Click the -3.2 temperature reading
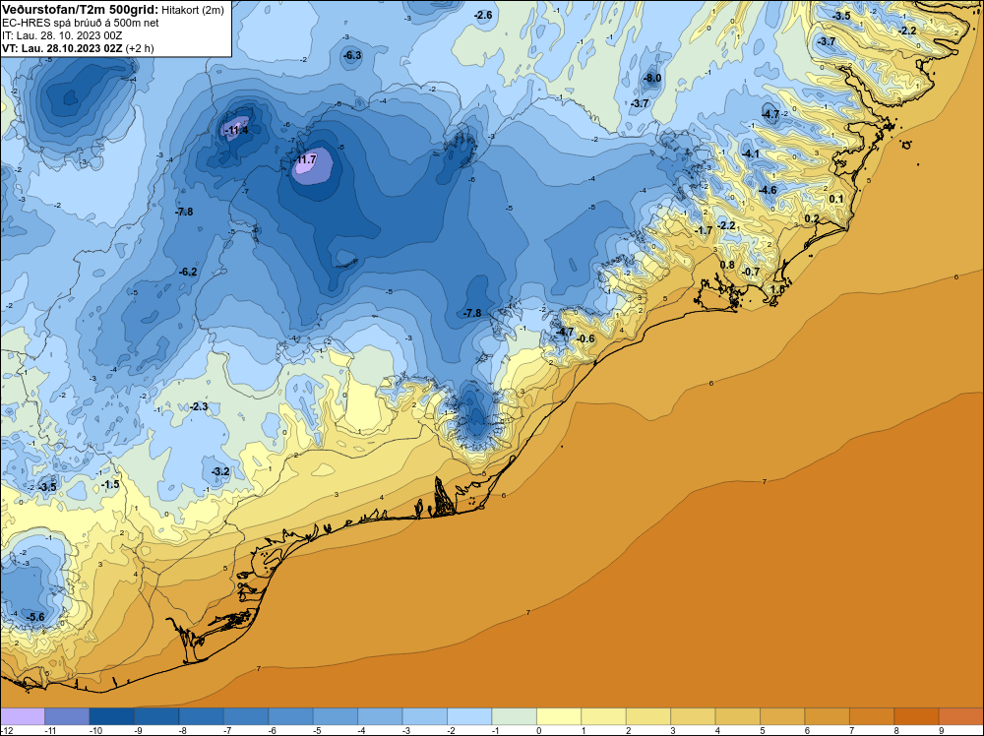Viewport: 984px width, 736px height. [x=220, y=471]
